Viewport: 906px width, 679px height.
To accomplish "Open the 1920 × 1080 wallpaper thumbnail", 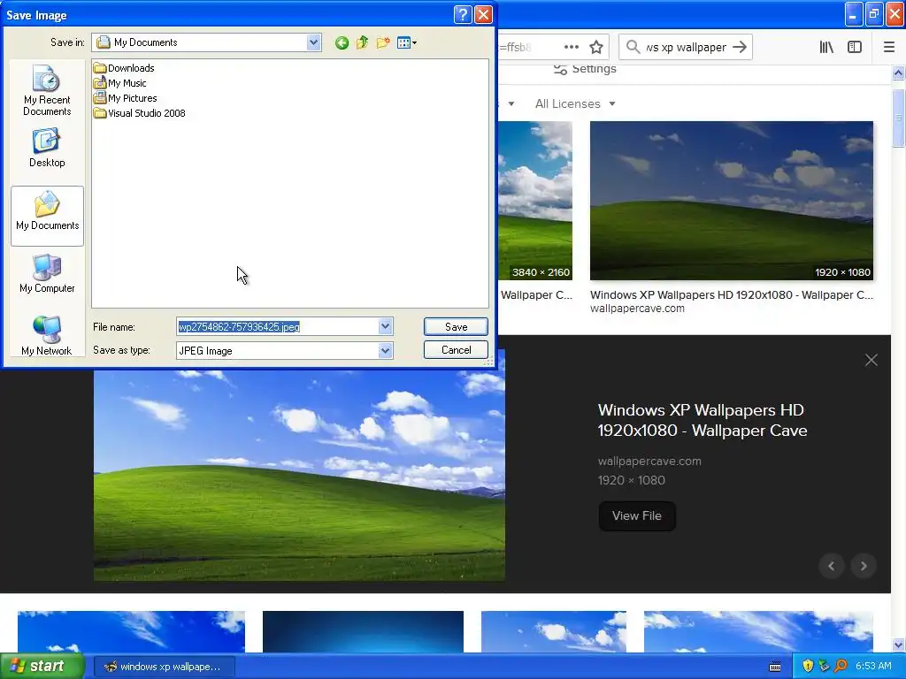I will coord(732,201).
